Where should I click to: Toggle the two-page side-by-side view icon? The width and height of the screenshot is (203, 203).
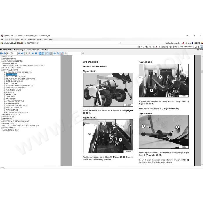[50, 53]
